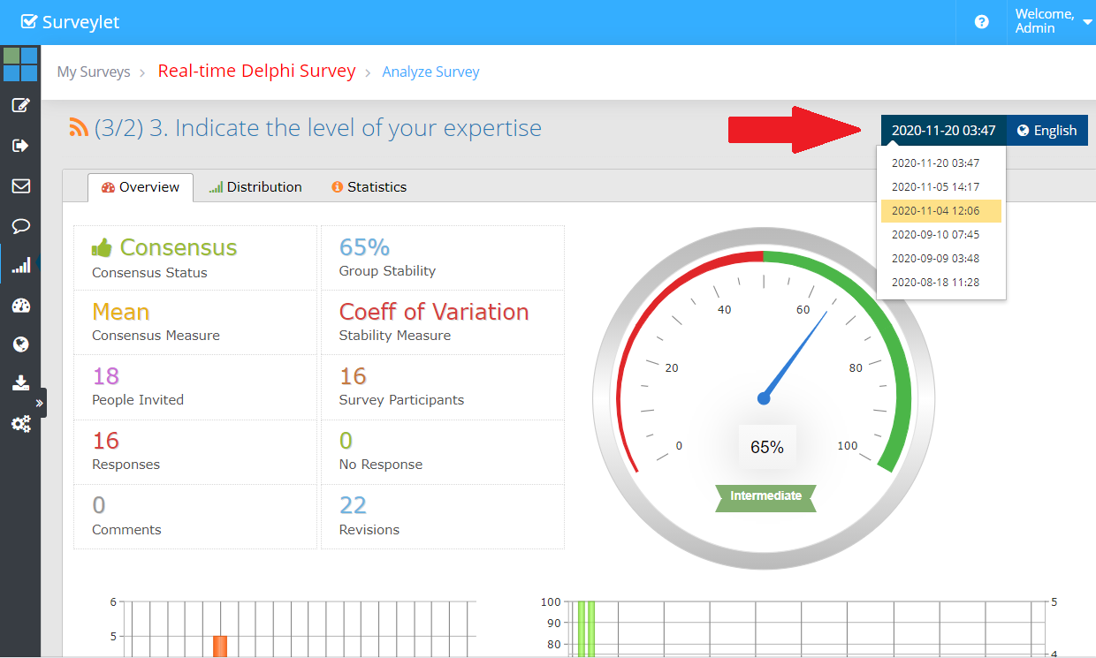1096x658 pixels.
Task: Click the globe icon in sidebar
Action: click(x=20, y=344)
